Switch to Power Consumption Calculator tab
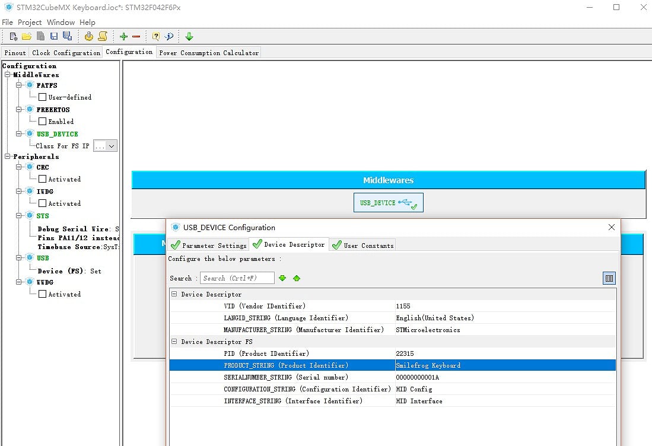This screenshot has height=446, width=652. pos(209,53)
